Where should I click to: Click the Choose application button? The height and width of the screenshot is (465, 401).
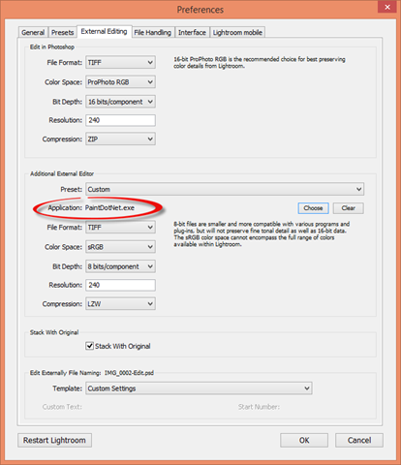pos(313,208)
